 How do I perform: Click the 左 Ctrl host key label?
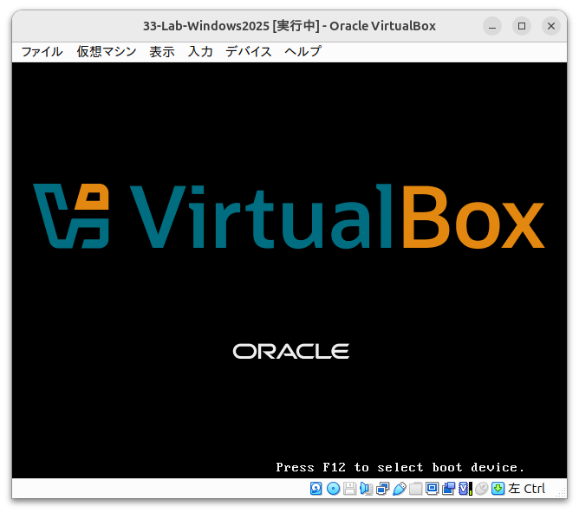pyautogui.click(x=527, y=489)
